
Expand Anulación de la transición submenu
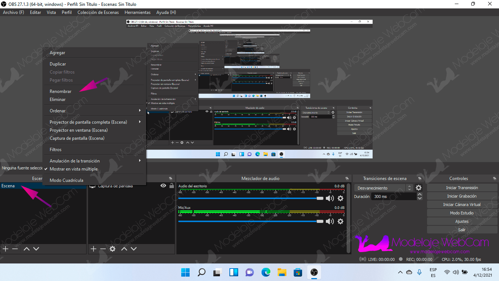pyautogui.click(x=95, y=161)
